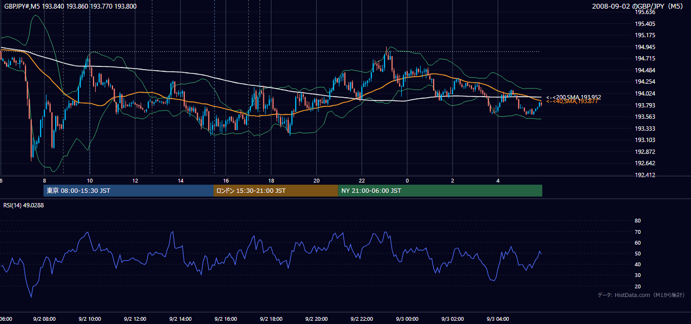Click the 195.175 price axis label

pyautogui.click(x=645, y=35)
